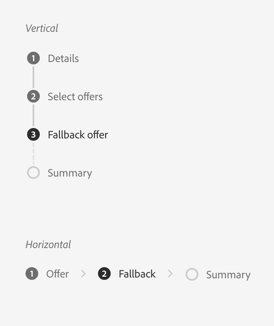Click the step 1 circle beside Details

click(33, 58)
